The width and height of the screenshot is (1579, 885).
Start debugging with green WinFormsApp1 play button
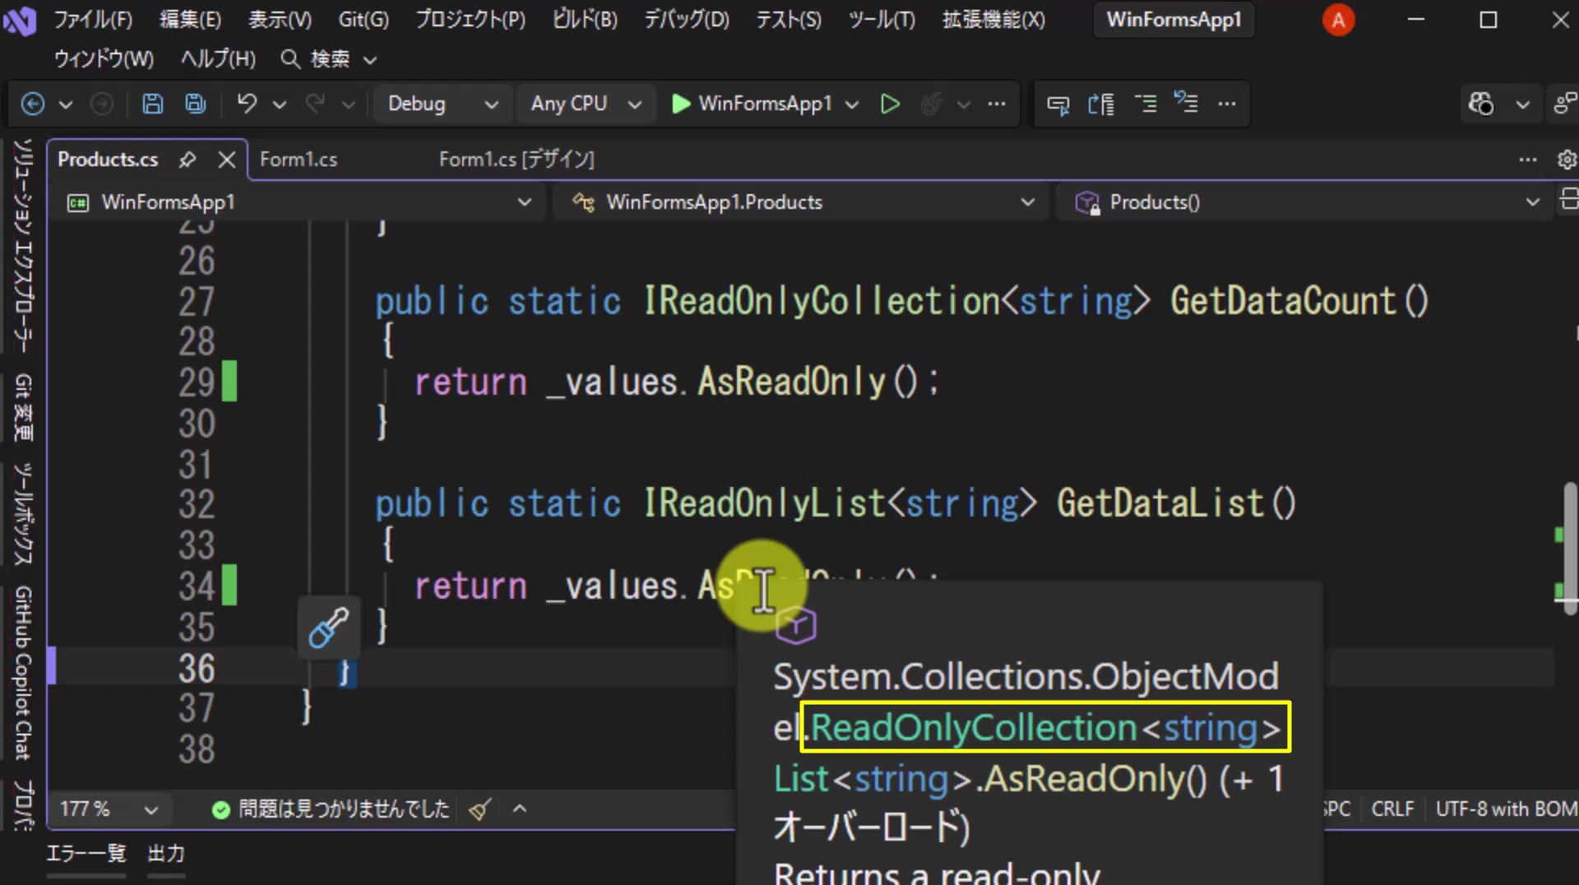(752, 104)
